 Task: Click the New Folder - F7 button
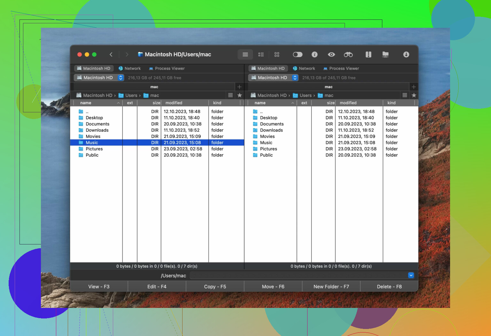(331, 287)
